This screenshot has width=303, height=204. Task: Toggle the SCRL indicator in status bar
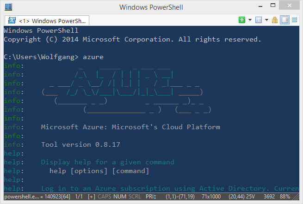[135, 197]
